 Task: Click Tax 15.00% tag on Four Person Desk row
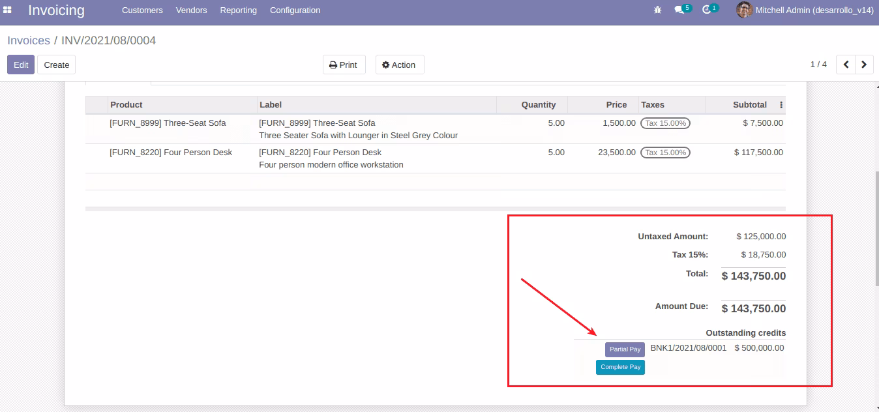665,153
